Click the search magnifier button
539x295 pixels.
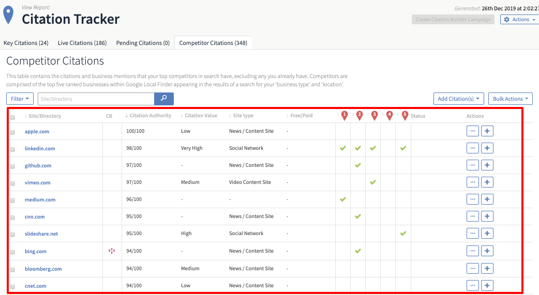pyautogui.click(x=164, y=99)
